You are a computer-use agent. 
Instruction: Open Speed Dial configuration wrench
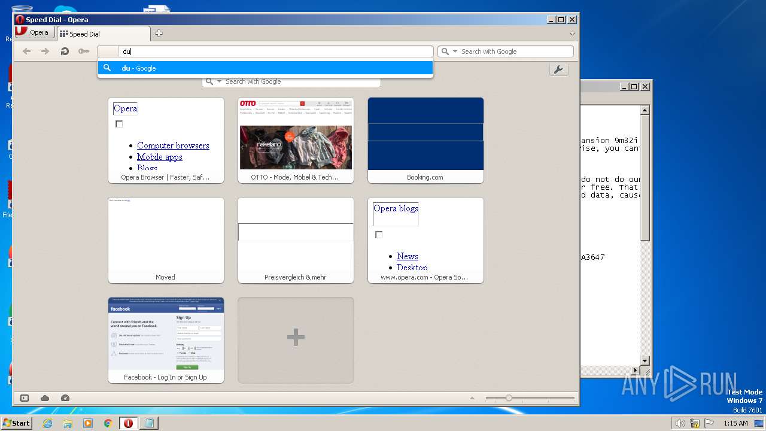(558, 69)
